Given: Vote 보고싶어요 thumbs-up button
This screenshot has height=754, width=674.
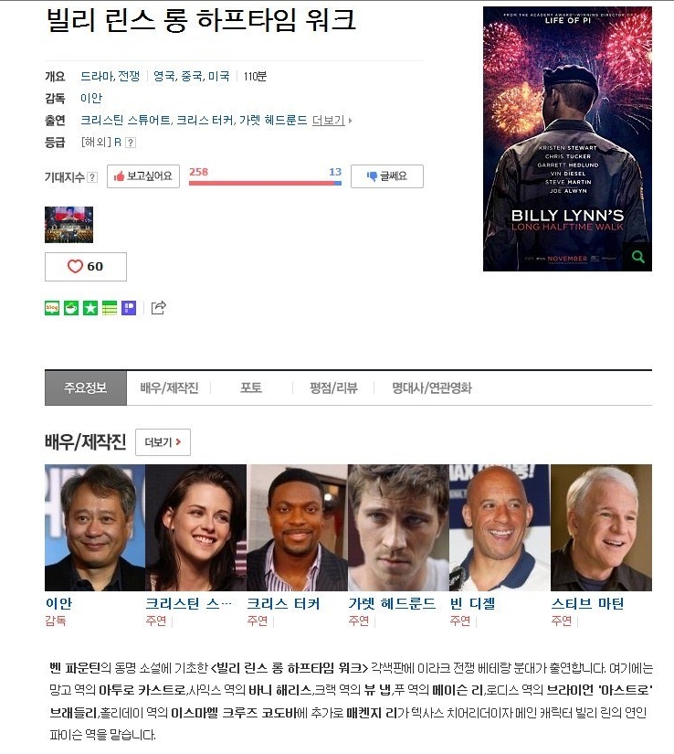Looking at the screenshot, I should coord(143,176).
